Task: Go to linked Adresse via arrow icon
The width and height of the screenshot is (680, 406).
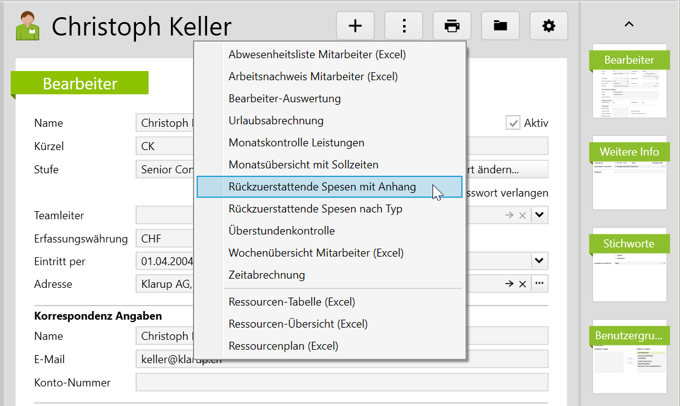Action: 508,284
